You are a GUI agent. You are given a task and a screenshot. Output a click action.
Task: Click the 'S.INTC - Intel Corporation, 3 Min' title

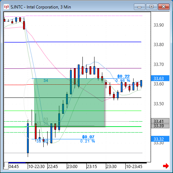pos(41,7)
